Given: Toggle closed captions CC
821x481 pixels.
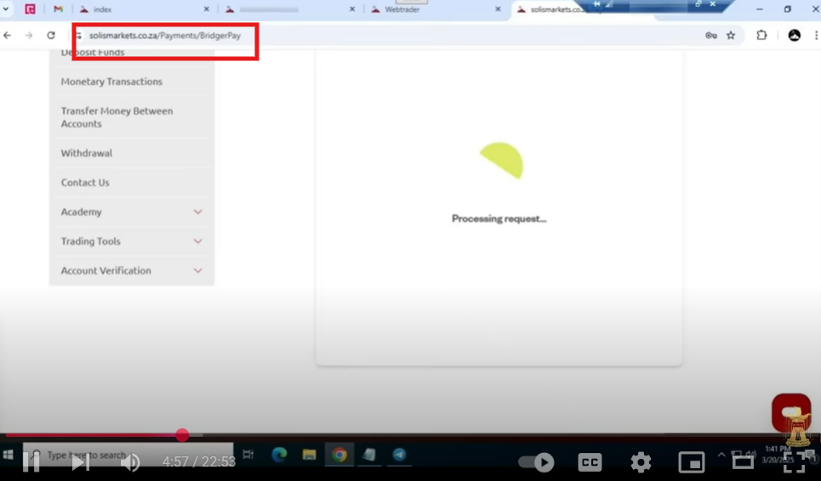Looking at the screenshot, I should 590,462.
